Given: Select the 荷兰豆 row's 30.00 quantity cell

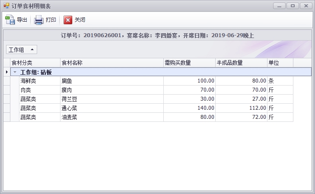Looking at the screenshot, I should pyautogui.click(x=189, y=99).
